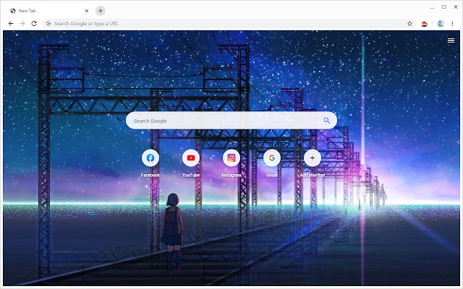Open the Gmail shortcut
Viewport: 463px width, 289px height.
pos(272,158)
